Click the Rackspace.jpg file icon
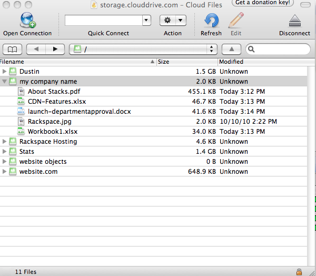Screen dimensions: 316x276 [21, 121]
